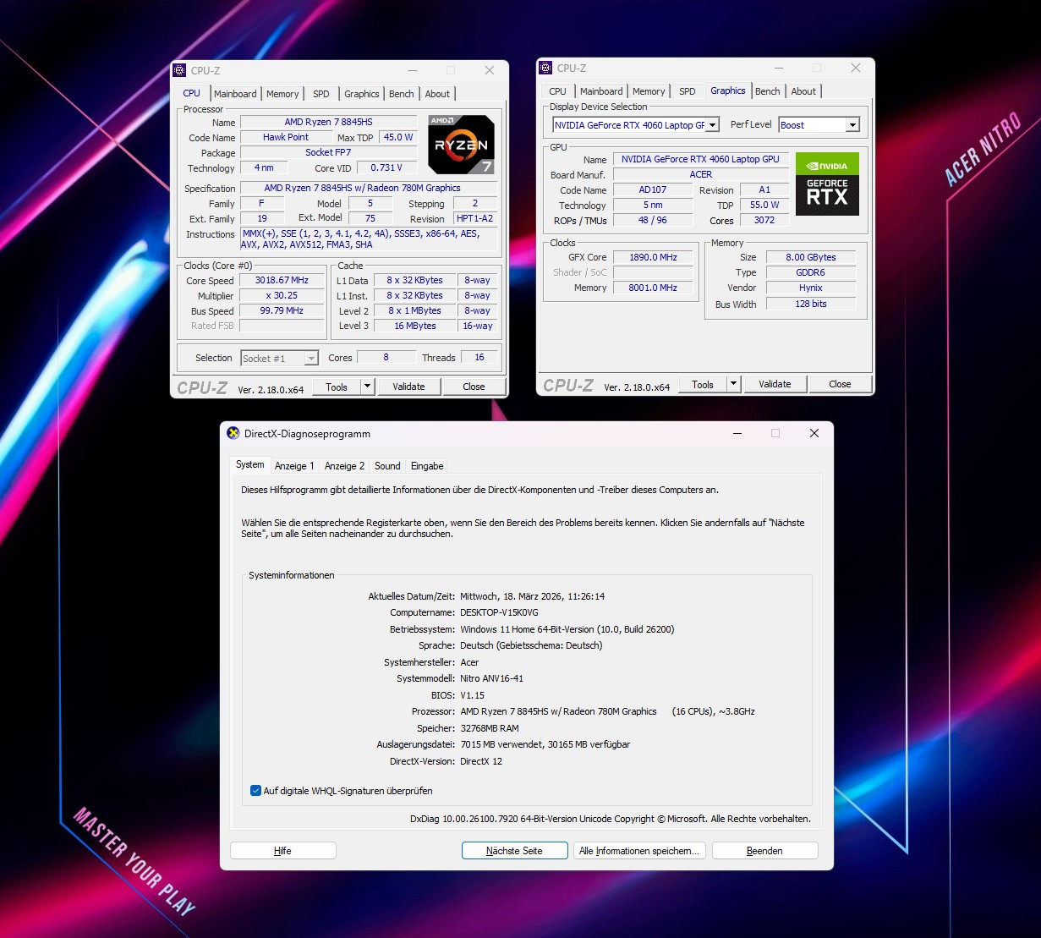1041x938 pixels.
Task: Click Validate in the left CPU-Z window
Action: (408, 387)
